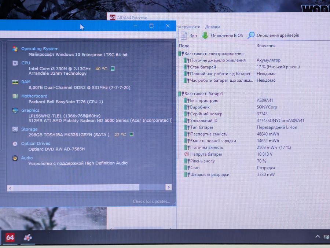
Task: Select the Унікальний ID row
Action: tap(244, 121)
